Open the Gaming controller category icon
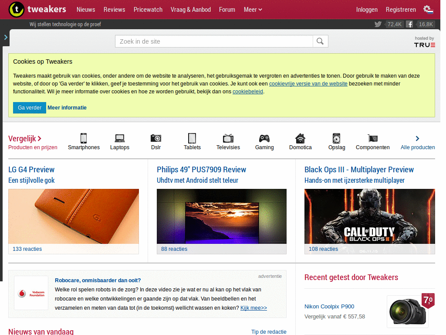Screen dimensions: 446x335 click(x=264, y=138)
